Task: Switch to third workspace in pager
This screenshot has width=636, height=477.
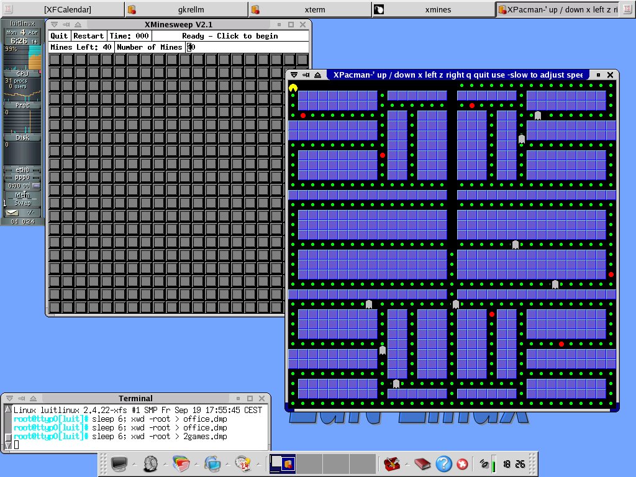Action: [336, 463]
